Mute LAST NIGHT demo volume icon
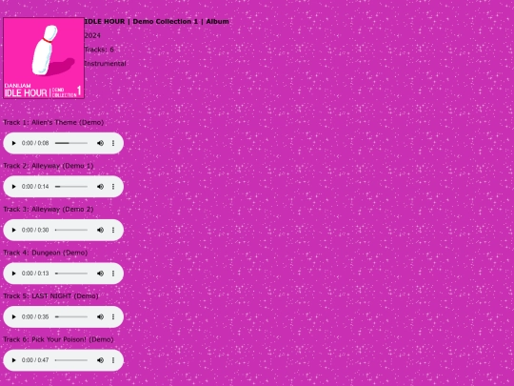Image resolution: width=514 pixels, height=386 pixels. [x=100, y=316]
